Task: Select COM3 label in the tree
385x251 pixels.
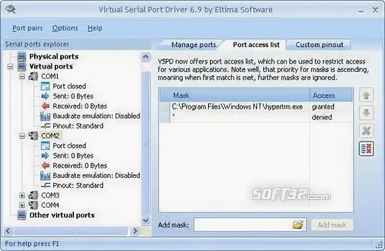Action: tap(50, 195)
